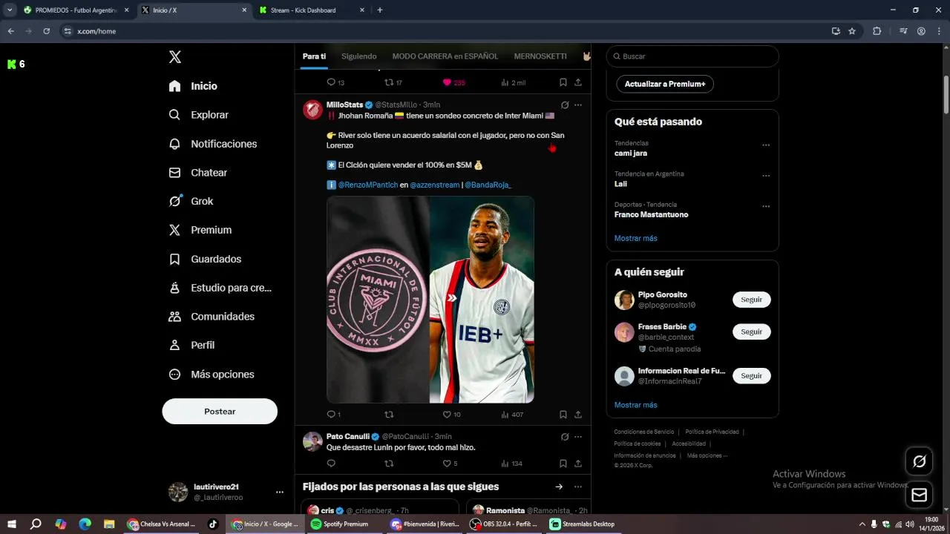
Task: Repost the Pato Canulli post
Action: [389, 464]
